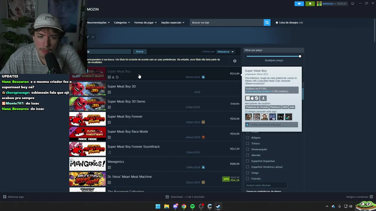Click the Buscar na loja search field

click(227, 23)
